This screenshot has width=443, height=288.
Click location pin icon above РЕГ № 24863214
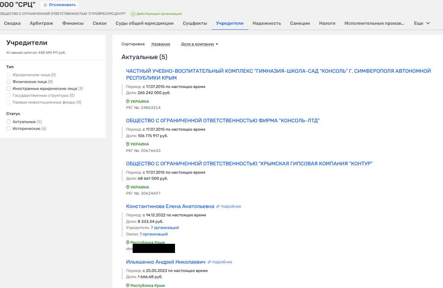(128, 102)
